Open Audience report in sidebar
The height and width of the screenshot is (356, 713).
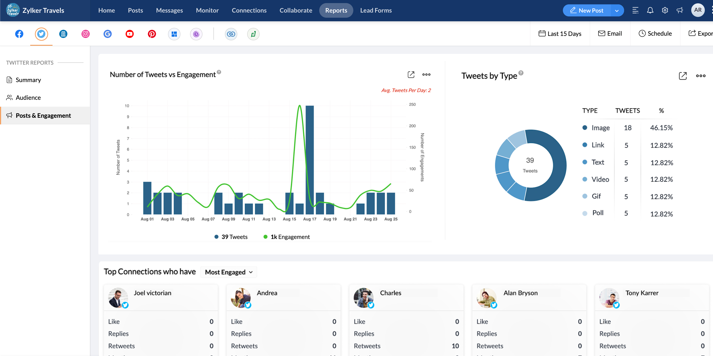(28, 97)
